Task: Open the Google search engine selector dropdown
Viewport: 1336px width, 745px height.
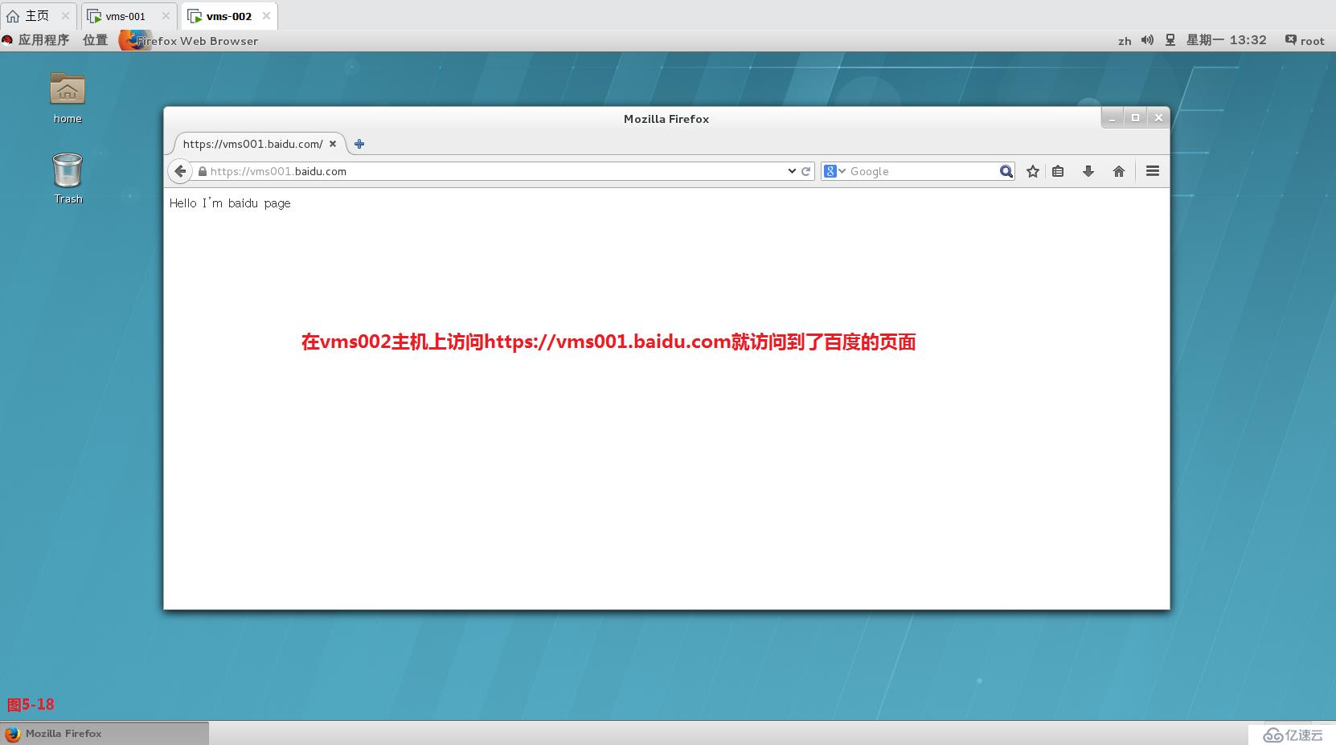Action: pyautogui.click(x=834, y=171)
